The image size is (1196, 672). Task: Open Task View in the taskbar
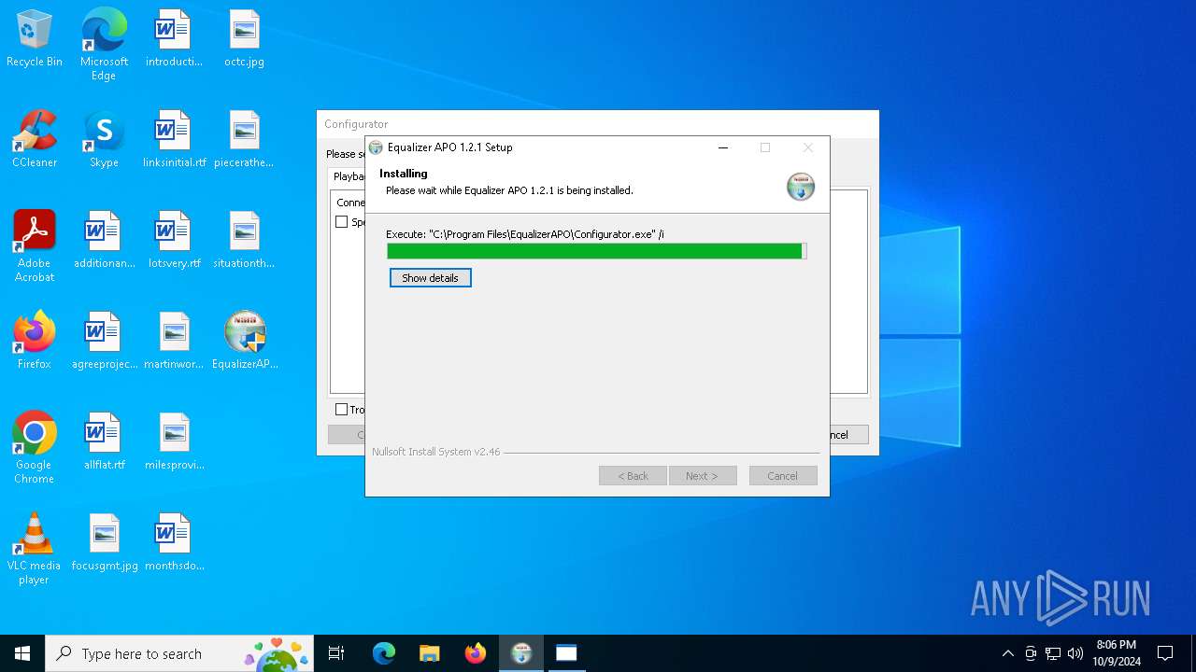336,653
